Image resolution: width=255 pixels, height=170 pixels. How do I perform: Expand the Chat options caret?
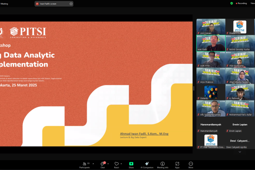(x=108, y=164)
